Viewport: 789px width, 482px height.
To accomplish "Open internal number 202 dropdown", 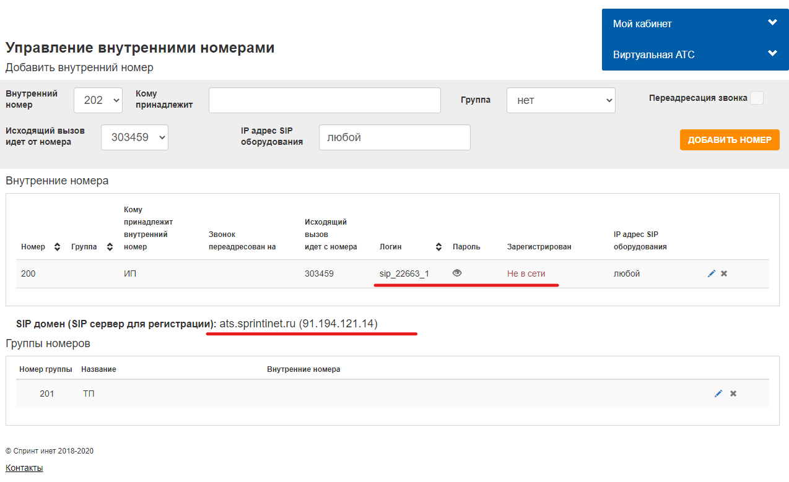I will (98, 100).
